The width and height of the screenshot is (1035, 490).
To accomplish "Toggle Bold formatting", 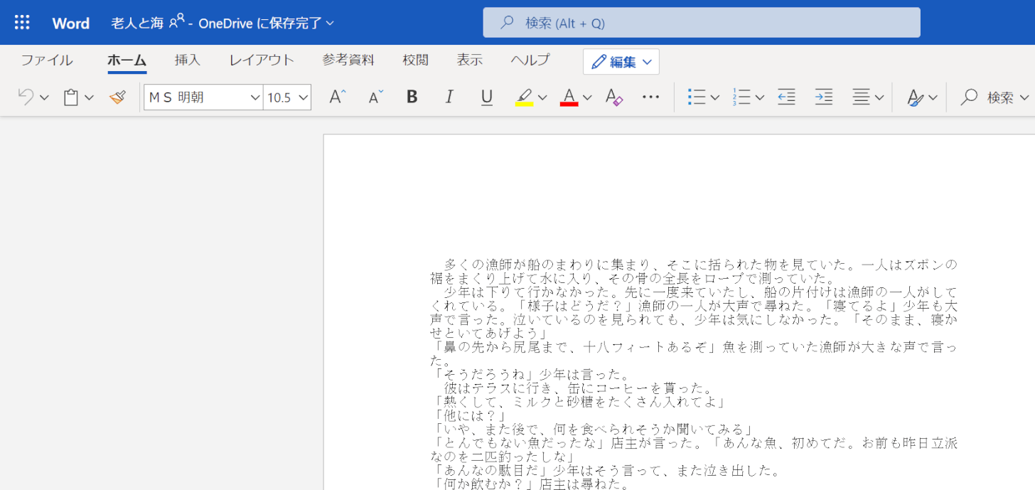I will pyautogui.click(x=412, y=97).
